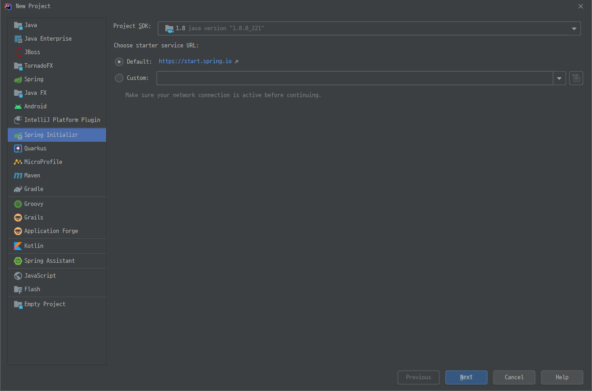Click the Quarkus label
The height and width of the screenshot is (391, 592).
35,149
